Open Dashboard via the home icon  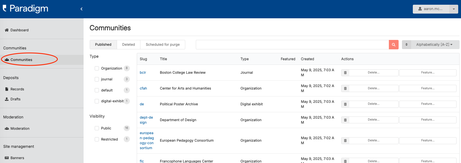point(7,30)
